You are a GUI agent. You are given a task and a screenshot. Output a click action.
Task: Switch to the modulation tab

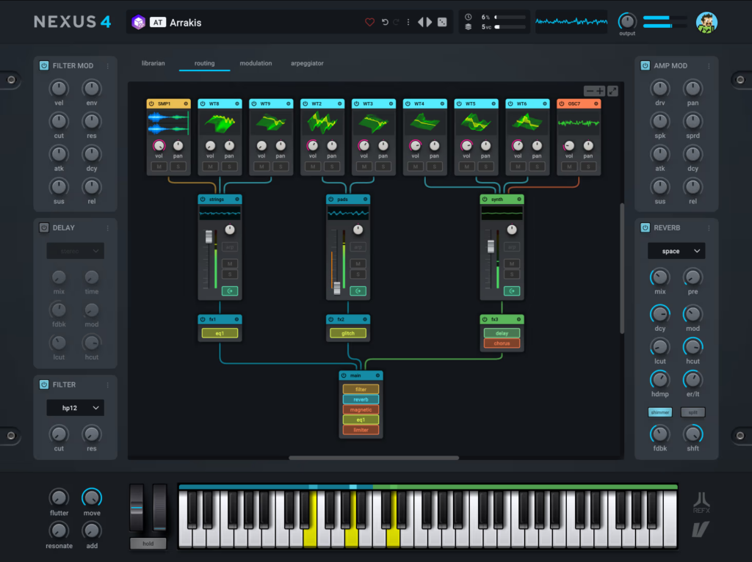click(256, 63)
